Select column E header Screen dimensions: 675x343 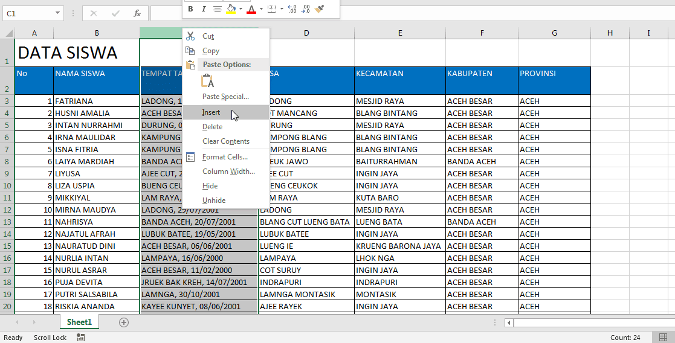(400, 33)
